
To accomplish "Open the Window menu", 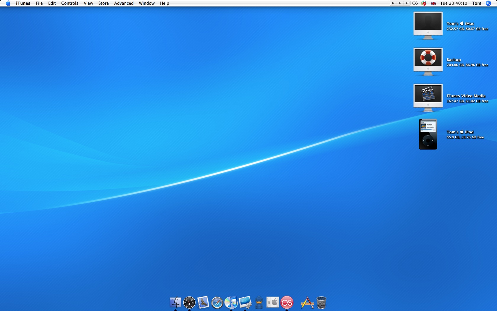I will click(147, 3).
